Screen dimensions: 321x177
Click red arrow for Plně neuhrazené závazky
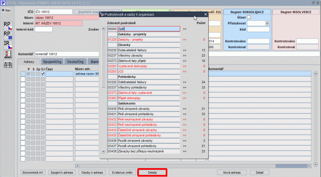pyautogui.click(x=185, y=120)
